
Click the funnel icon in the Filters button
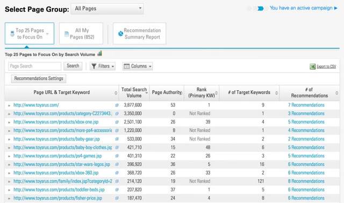pyautogui.click(x=94, y=66)
